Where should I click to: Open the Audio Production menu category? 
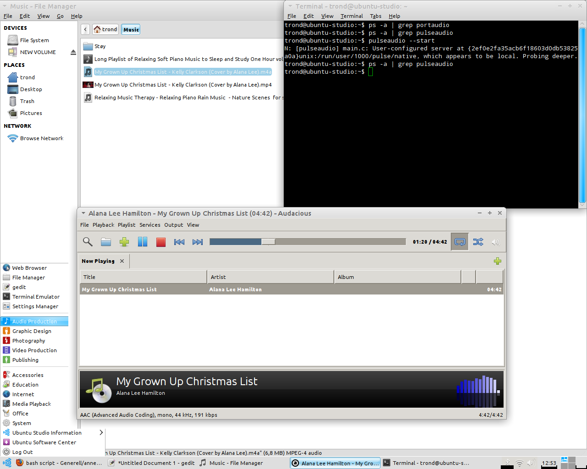34,322
